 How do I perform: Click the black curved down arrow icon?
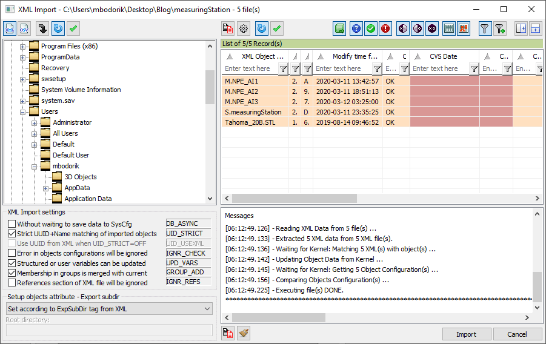point(42,28)
